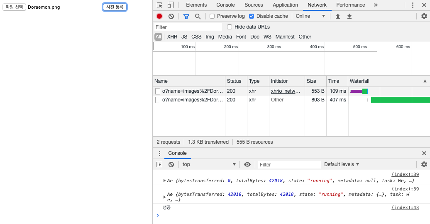Sort requests by the Type column header
Screen dimensions: 430x224
tap(258, 81)
